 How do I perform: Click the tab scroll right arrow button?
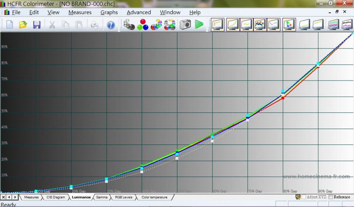(x=15, y=197)
